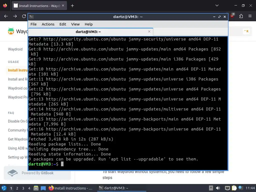This screenshot has width=256, height=192.
Task: Open the Waydroid sidebar link
Action: [x=15, y=49]
